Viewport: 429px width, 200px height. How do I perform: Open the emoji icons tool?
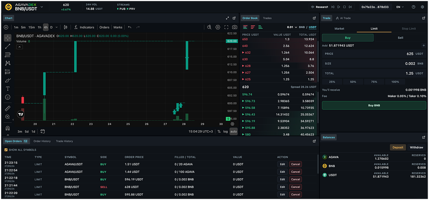point(7,97)
